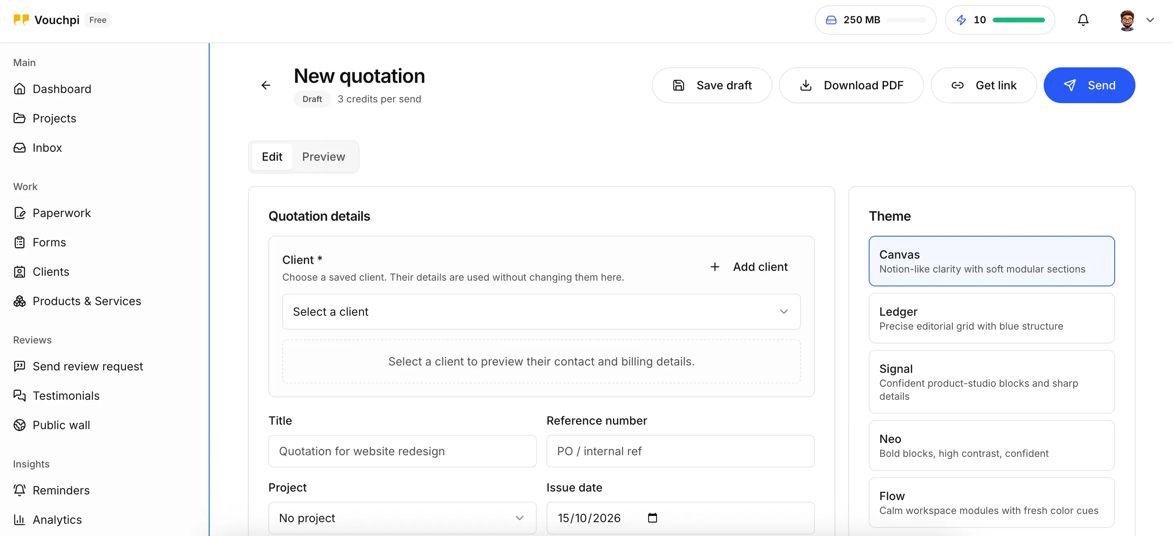Click the calendar icon in Issue date
1173x536 pixels.
pos(652,518)
